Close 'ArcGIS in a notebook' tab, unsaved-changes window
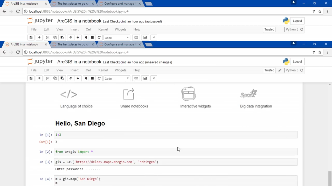Viewport: 332px width, 186px height. [46, 44]
